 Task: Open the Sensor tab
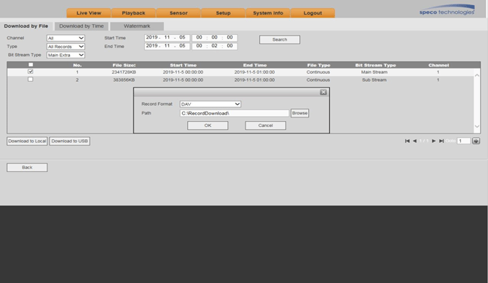coord(178,13)
